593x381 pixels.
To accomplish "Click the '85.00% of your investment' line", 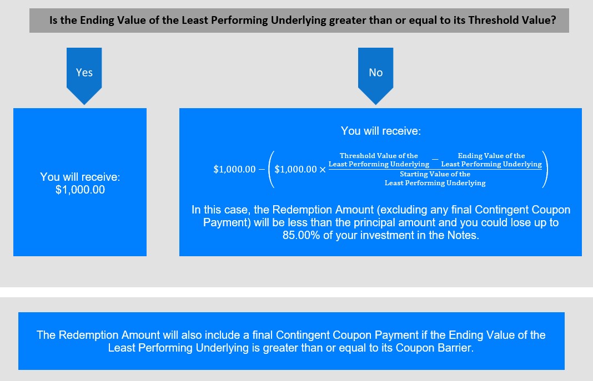I will click(x=381, y=235).
